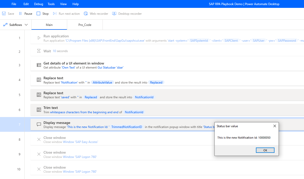Click the X icon of Close window 'SAP Easy Access'

tap(39, 139)
